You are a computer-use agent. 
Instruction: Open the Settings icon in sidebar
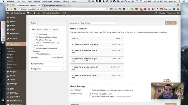click(8, 84)
